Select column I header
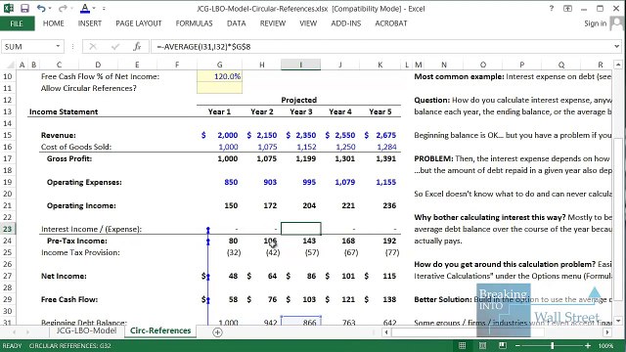Image resolution: width=626 pixels, height=352 pixels. (x=300, y=65)
